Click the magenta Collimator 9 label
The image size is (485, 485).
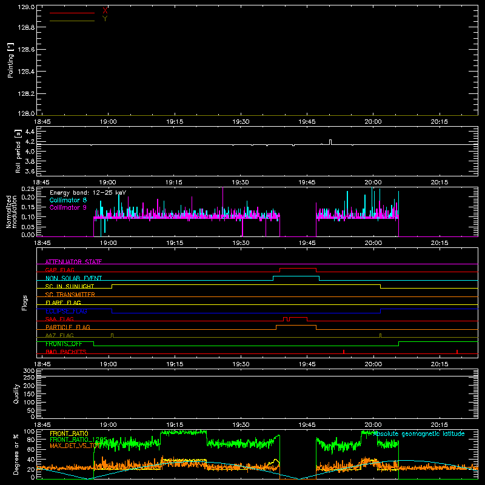coord(68,207)
